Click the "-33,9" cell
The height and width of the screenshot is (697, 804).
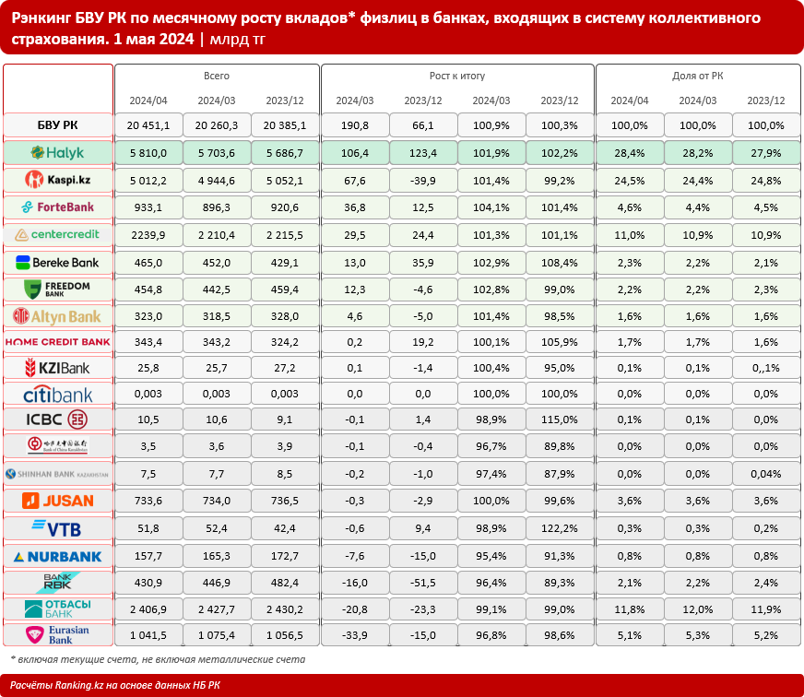pyautogui.click(x=355, y=635)
